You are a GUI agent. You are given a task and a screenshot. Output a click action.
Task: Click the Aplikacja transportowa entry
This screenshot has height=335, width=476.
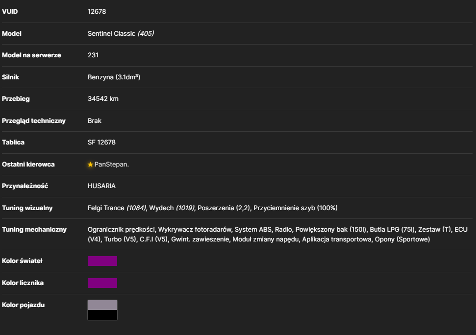tap(337, 239)
